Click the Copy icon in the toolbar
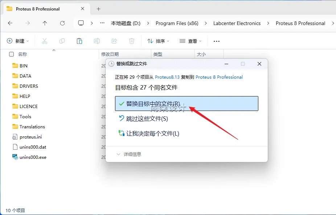 [x=62, y=41]
